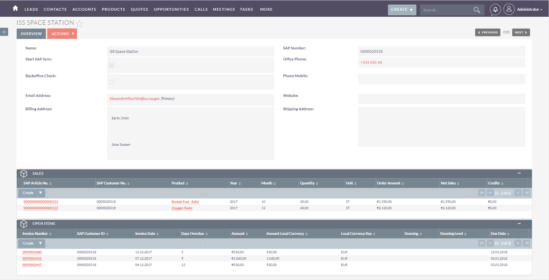This screenshot has width=549, height=280.
Task: Sort Open Items by Due Date
Action: click(x=500, y=234)
